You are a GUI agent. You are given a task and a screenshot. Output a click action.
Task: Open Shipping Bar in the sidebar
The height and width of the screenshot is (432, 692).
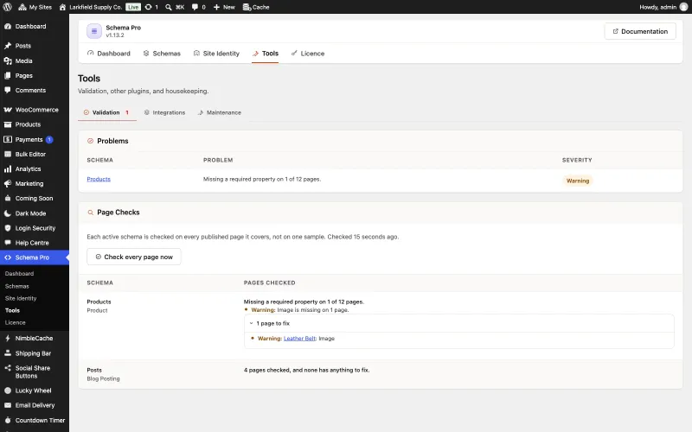(35, 353)
